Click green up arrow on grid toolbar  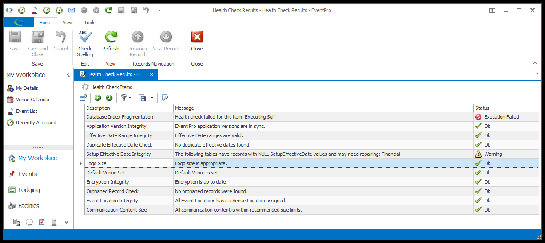pyautogui.click(x=98, y=98)
